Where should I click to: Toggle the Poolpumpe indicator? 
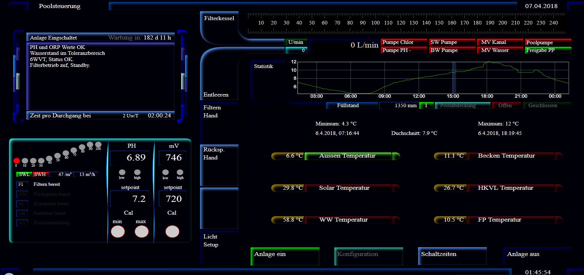pos(548,42)
